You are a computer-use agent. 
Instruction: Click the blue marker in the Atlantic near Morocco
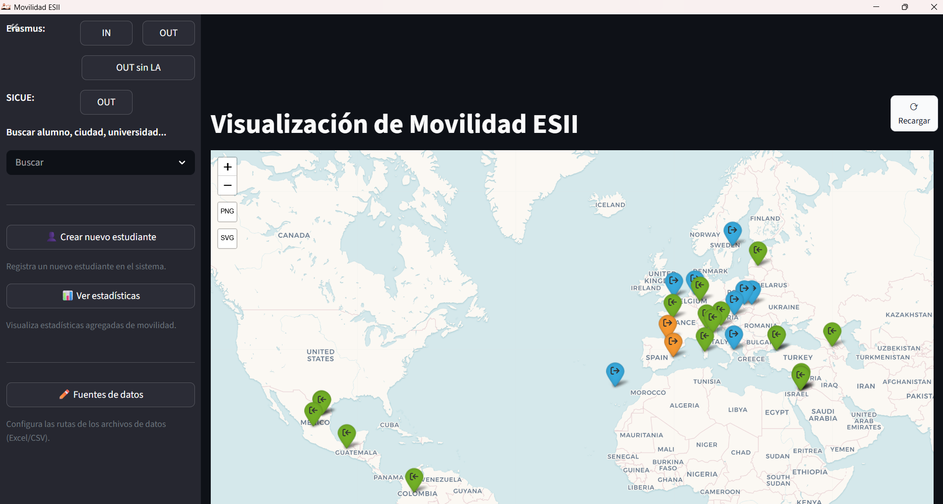pyautogui.click(x=615, y=373)
